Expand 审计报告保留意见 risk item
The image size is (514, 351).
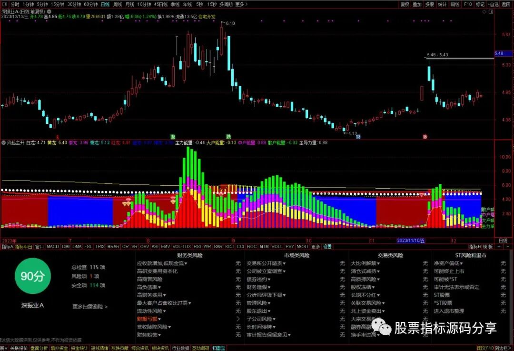(269, 335)
